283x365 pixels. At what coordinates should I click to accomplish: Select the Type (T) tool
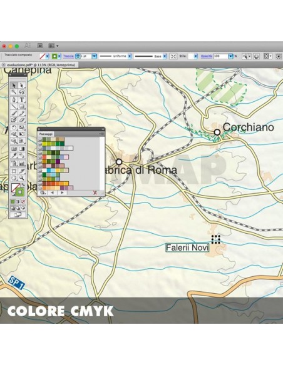click(x=22, y=100)
